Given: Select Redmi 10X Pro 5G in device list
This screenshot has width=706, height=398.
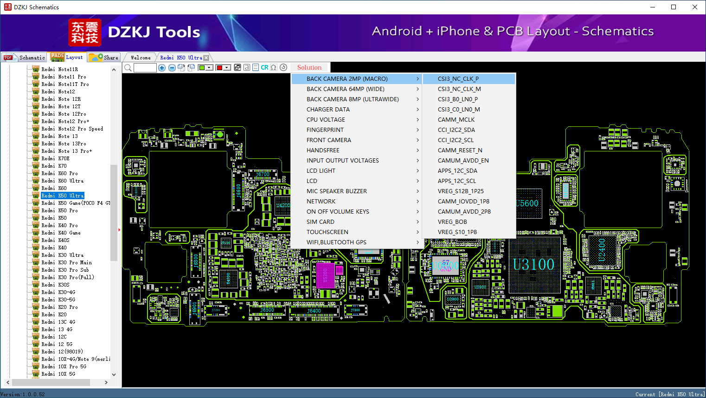Looking at the screenshot, I should [64, 366].
